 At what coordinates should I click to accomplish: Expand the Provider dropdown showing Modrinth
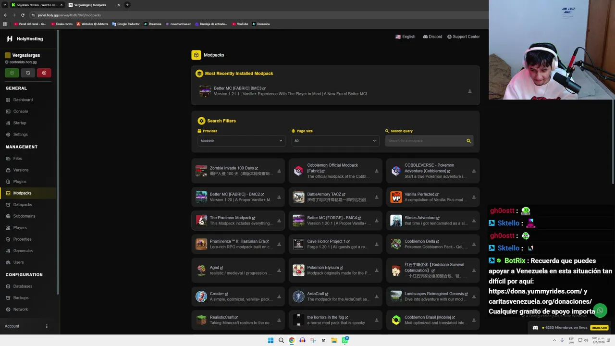coord(241,141)
